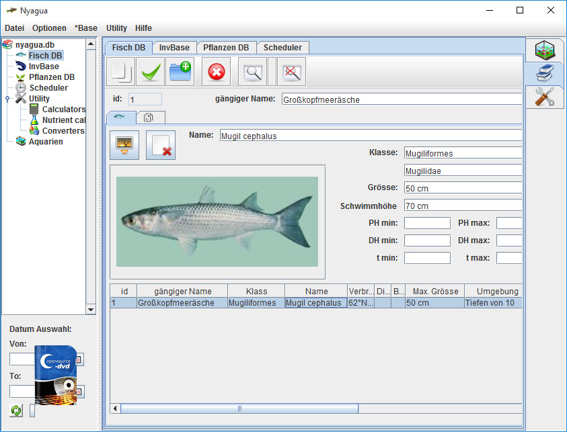Click the crossed-out magnifier clear search button
This screenshot has height=432, width=567.
(x=292, y=71)
